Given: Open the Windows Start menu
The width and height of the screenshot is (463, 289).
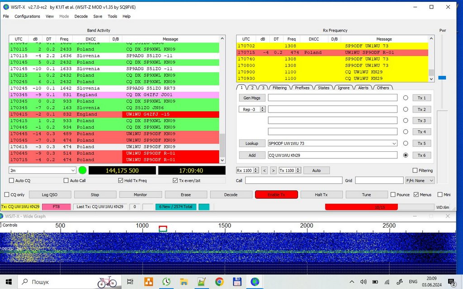Looking at the screenshot, I should 9,282.
